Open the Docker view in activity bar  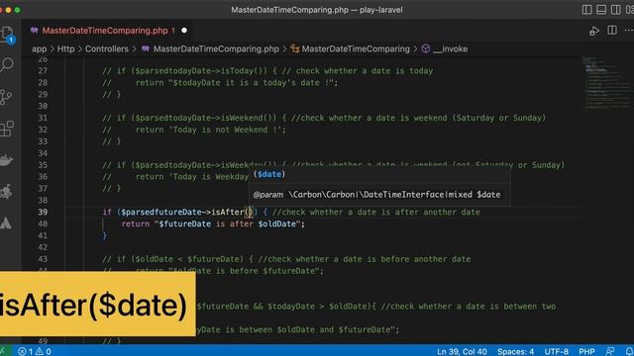click(x=7, y=160)
